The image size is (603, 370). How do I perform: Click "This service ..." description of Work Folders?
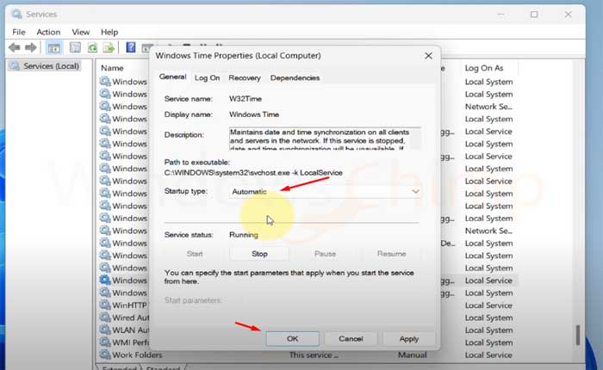coord(314,355)
